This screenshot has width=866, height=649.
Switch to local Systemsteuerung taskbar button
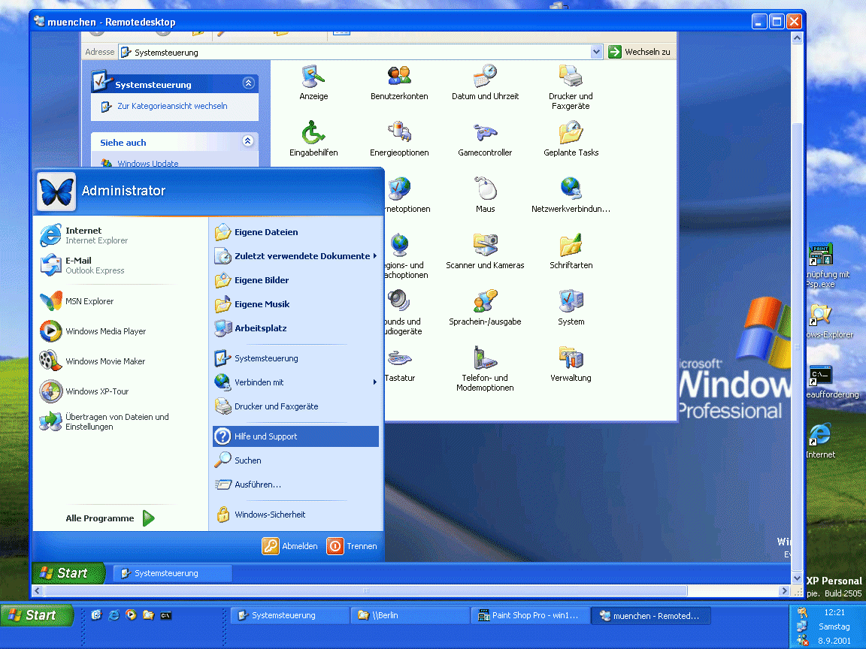(289, 615)
